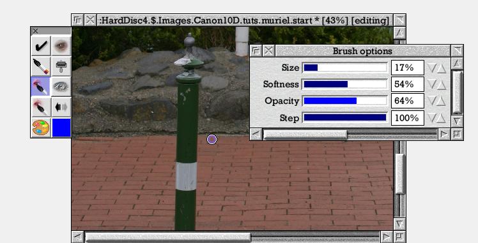Click image window vertical scroll down arrow

(x=399, y=225)
